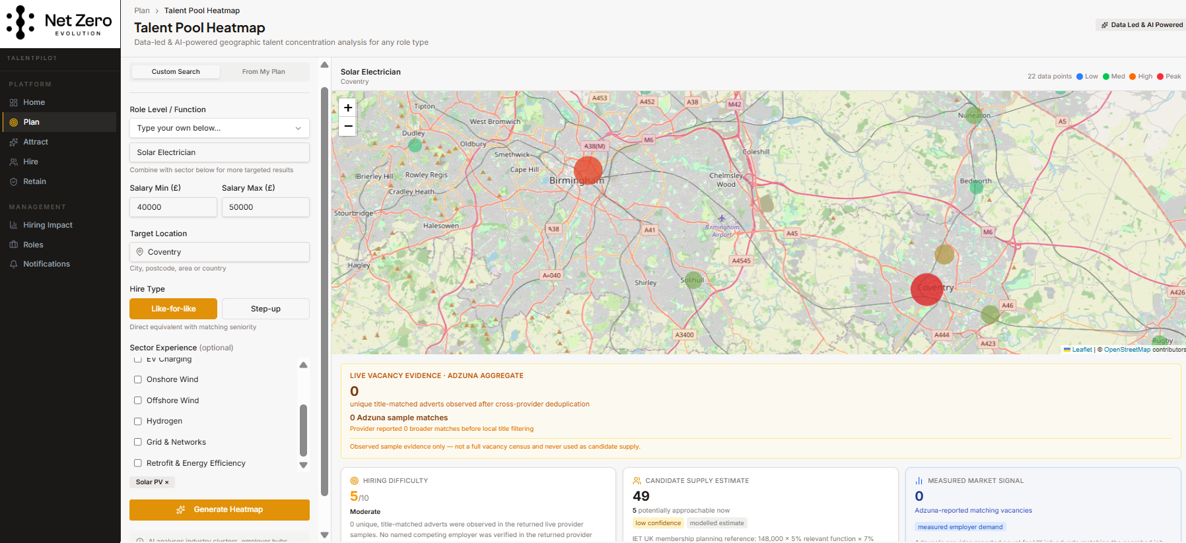Image resolution: width=1186 pixels, height=543 pixels.
Task: Select Like-for-like hire type
Action: 173,309
